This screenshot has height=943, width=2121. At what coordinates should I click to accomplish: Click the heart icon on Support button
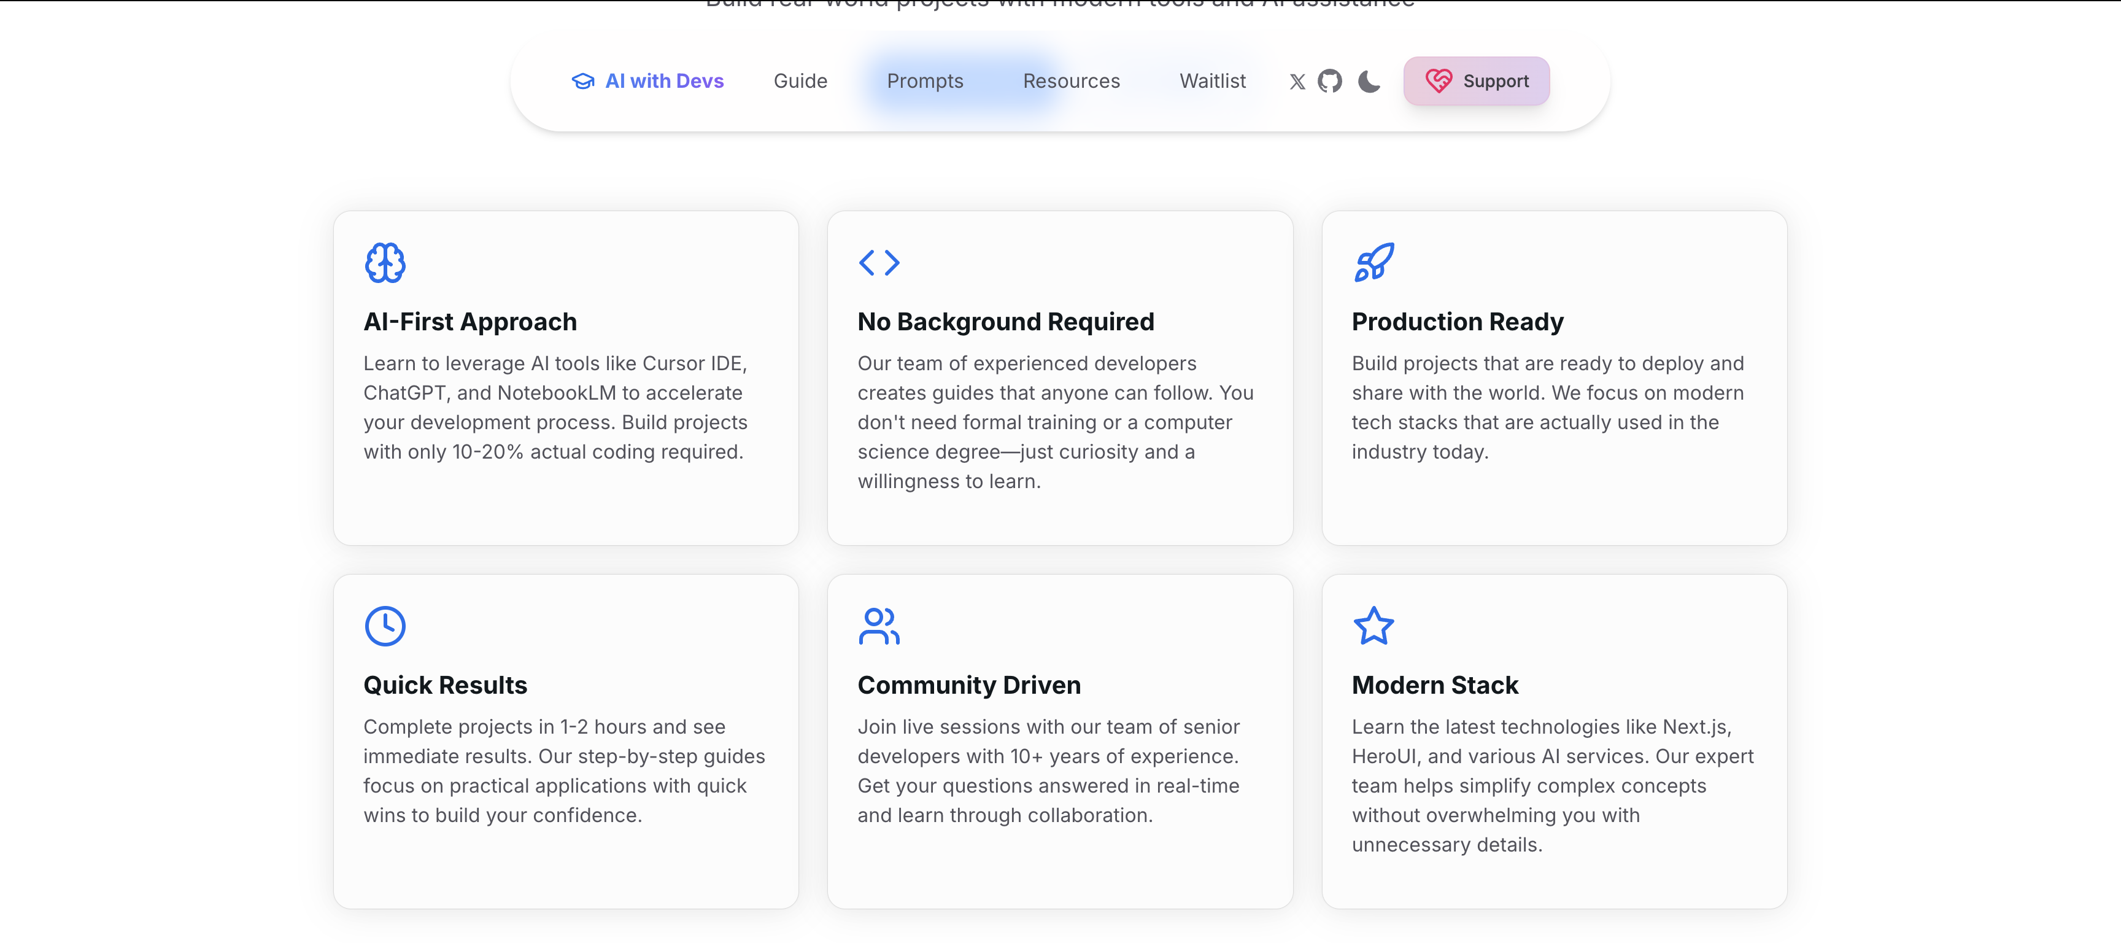(1439, 80)
